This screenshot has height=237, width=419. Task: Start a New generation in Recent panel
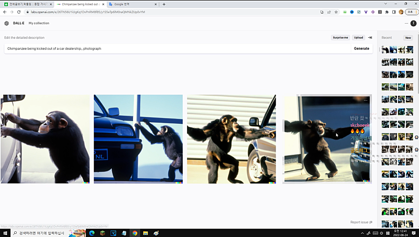pyautogui.click(x=408, y=38)
